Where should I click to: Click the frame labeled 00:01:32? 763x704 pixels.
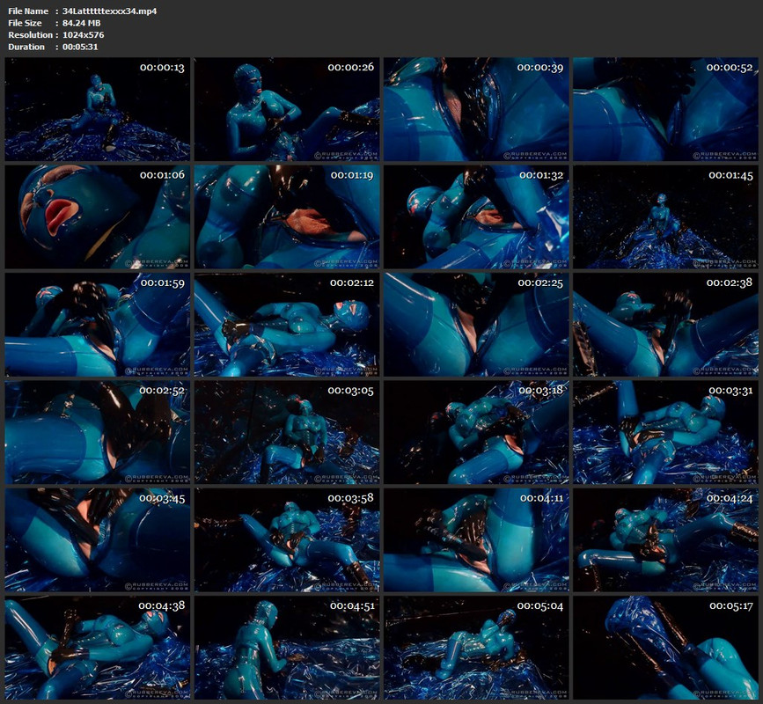click(x=476, y=216)
